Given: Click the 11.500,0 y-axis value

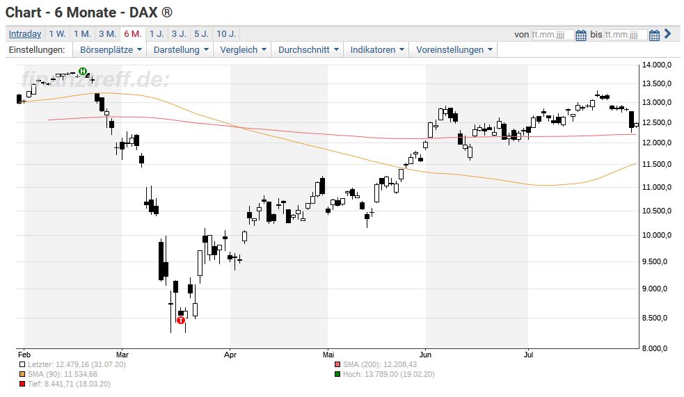Looking at the screenshot, I should [x=657, y=164].
